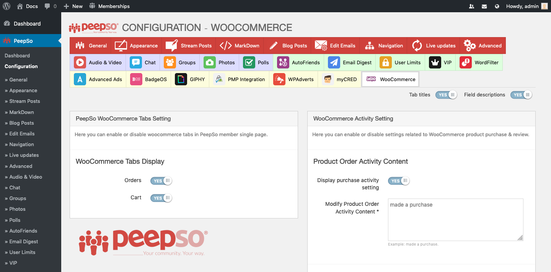551x272 pixels.
Task: Open the Audio & Video sidebar link
Action: (x=23, y=177)
